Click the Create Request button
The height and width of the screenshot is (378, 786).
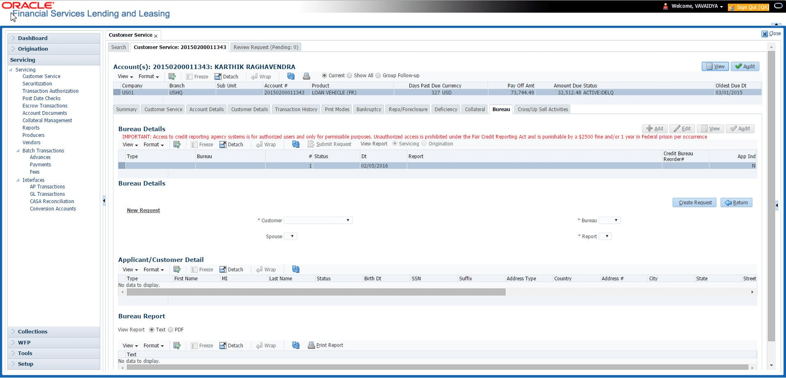click(695, 203)
